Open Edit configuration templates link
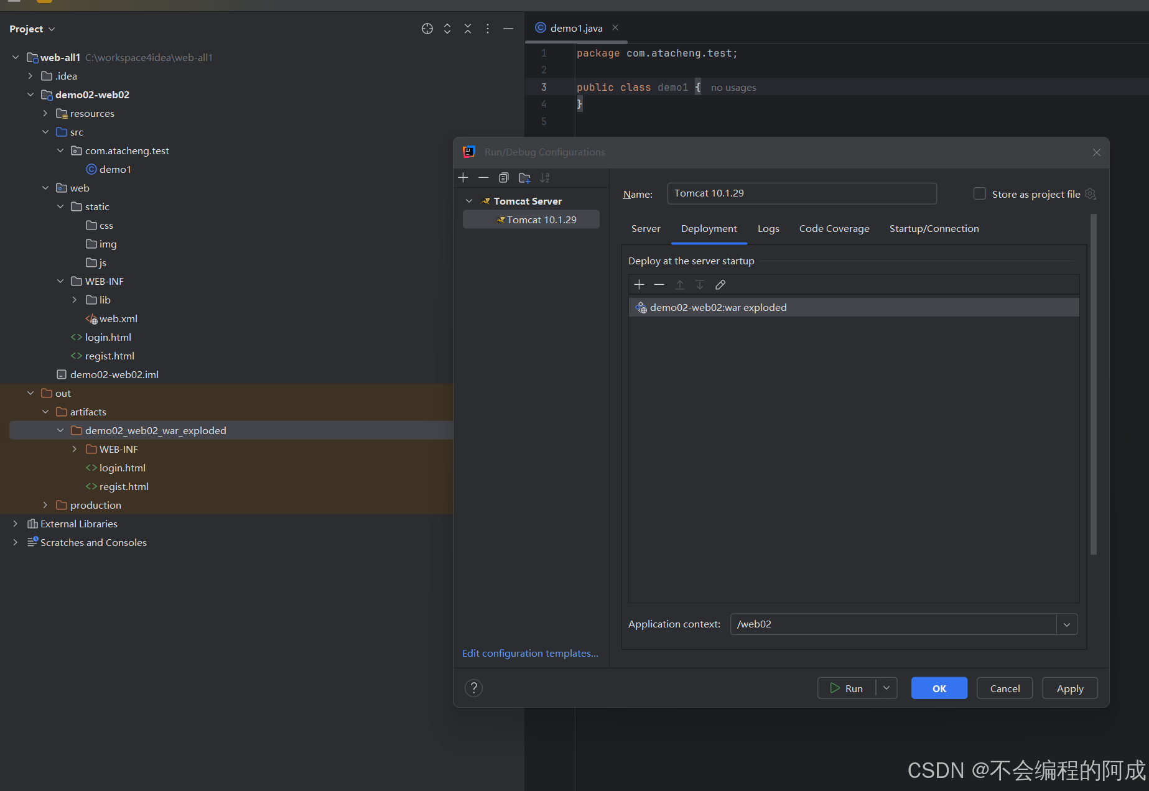 pos(530,653)
